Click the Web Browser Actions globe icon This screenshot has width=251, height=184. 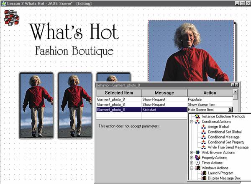pos(197,152)
